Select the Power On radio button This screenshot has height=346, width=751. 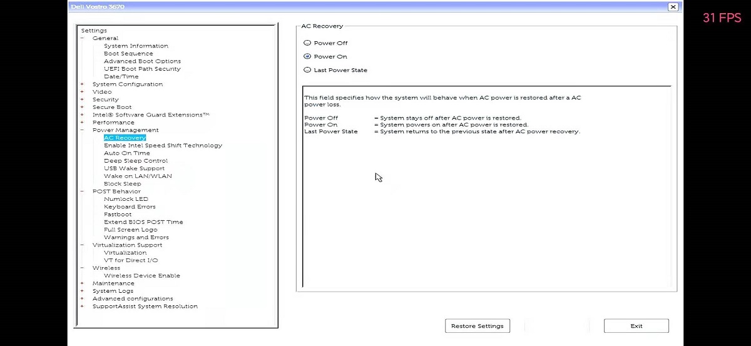[307, 56]
